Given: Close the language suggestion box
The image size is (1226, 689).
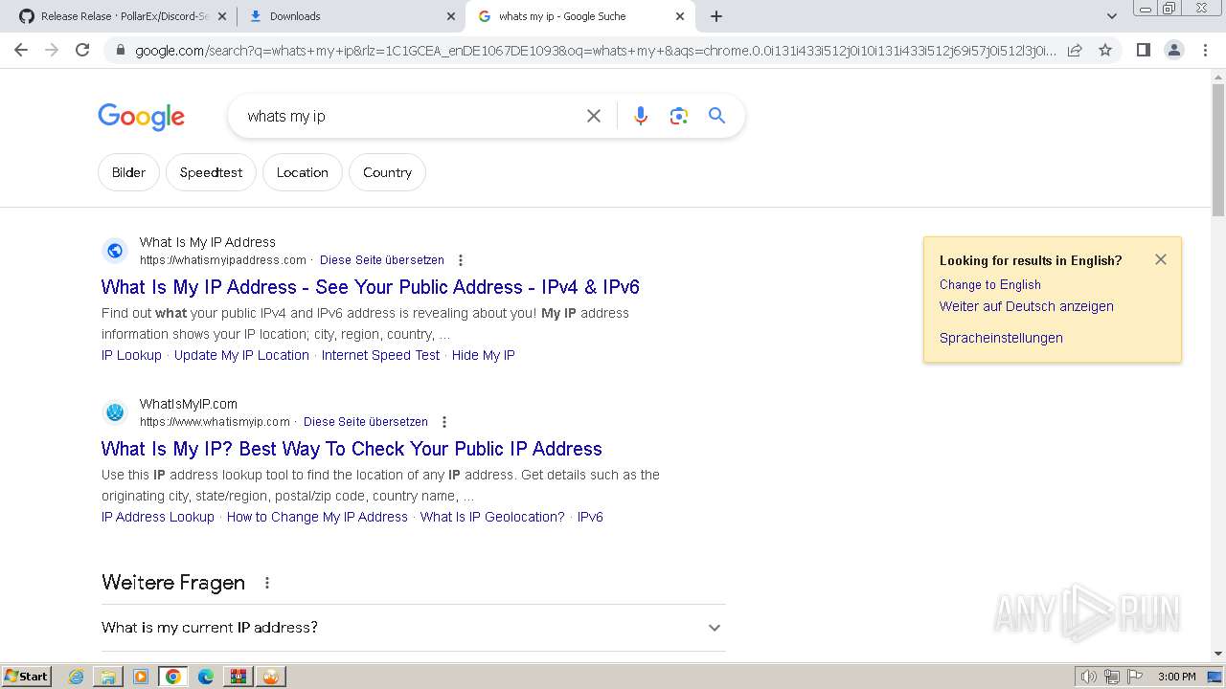Looking at the screenshot, I should point(1161,259).
